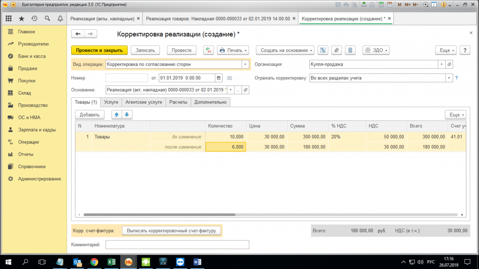Viewport: 479px width, 269px height.
Task: Open the Печать dropdown menu
Action: click(232, 50)
